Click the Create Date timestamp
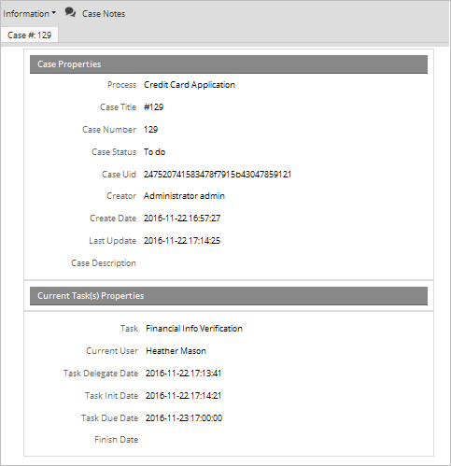 182,219
